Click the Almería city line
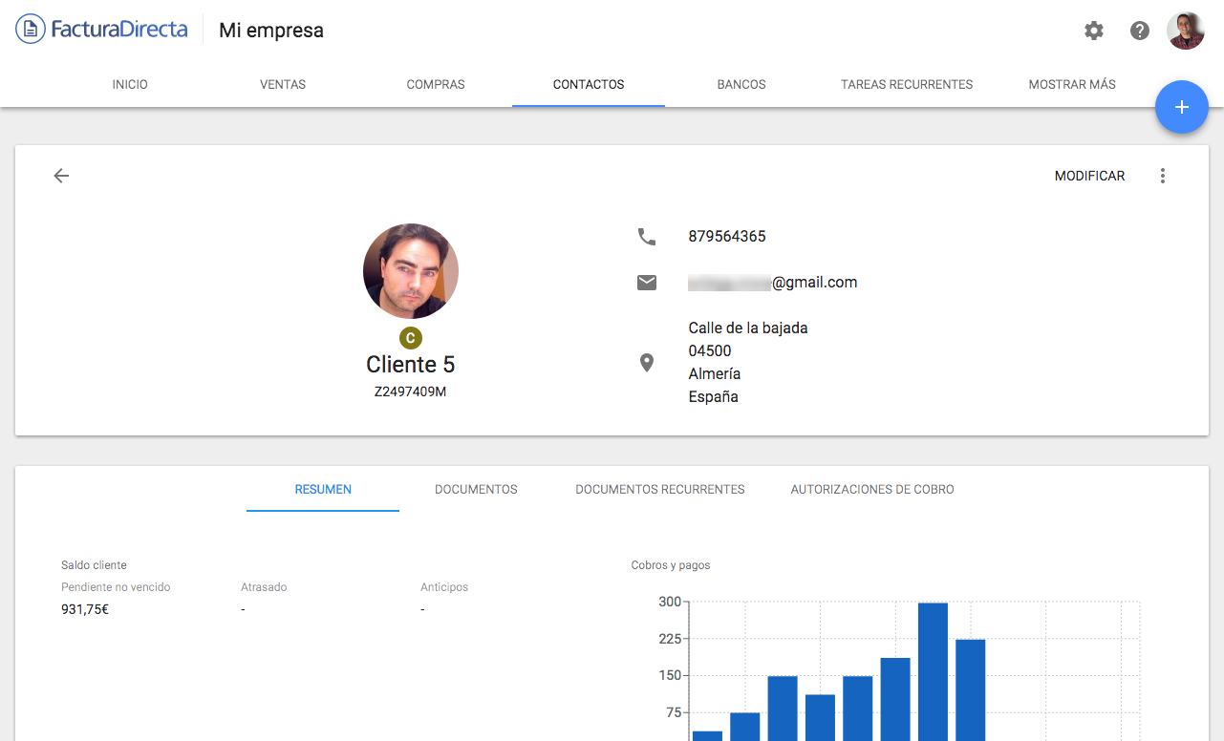 pyautogui.click(x=715, y=373)
